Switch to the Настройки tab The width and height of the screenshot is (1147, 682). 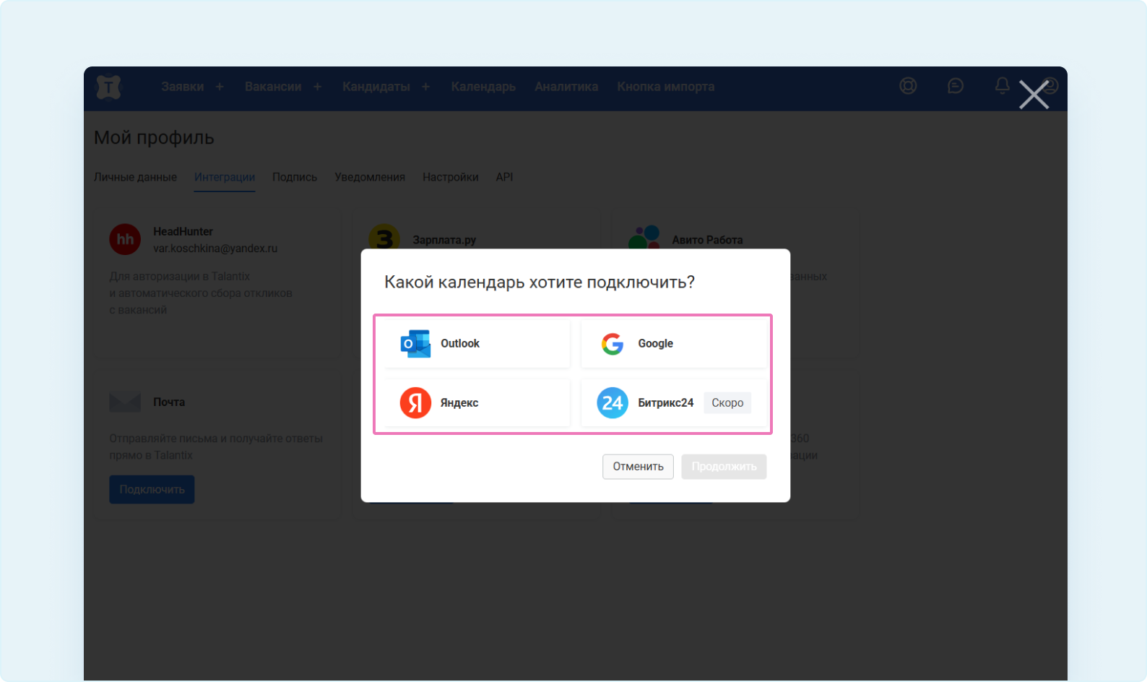[x=451, y=177]
